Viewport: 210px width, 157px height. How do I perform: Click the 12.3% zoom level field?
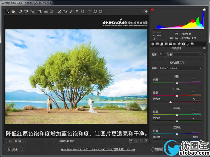18,141
